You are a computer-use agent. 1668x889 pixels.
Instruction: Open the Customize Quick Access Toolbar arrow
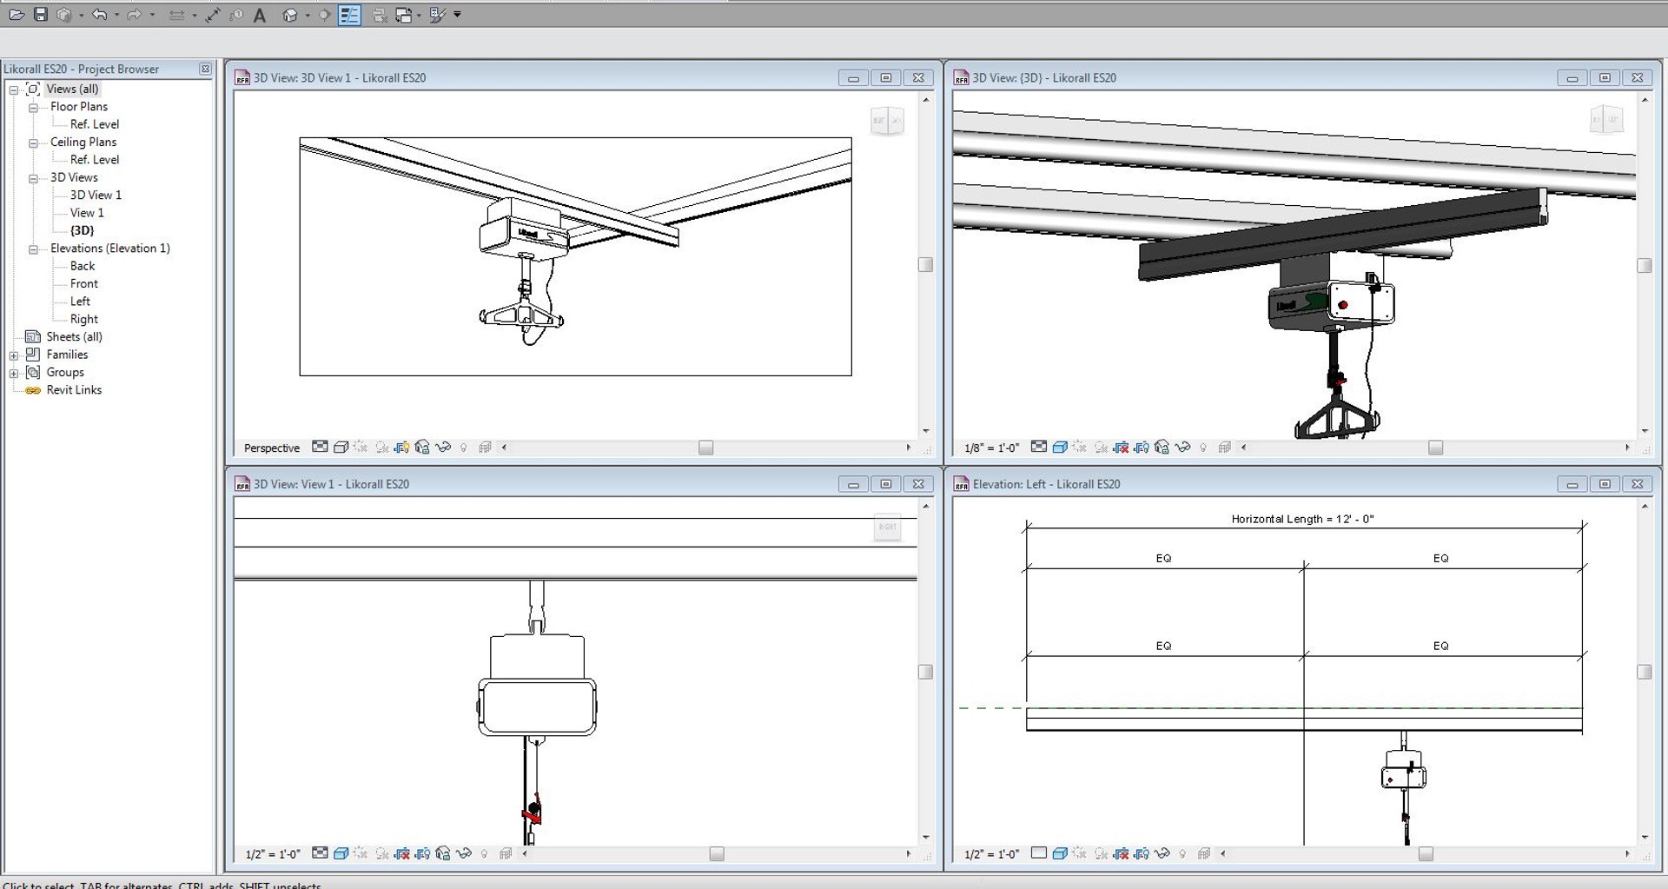tap(457, 14)
